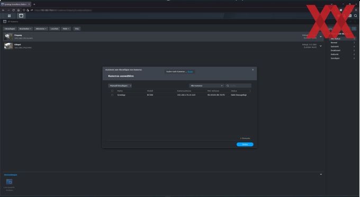Filter cameras by Gelöscht status
This screenshot has width=360, height=197.
click(343, 54)
